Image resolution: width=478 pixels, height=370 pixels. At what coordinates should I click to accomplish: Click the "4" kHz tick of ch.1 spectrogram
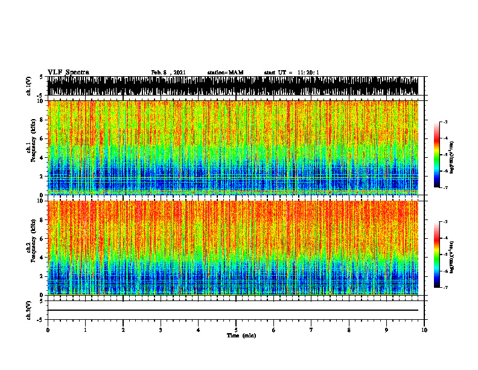click(x=42, y=158)
